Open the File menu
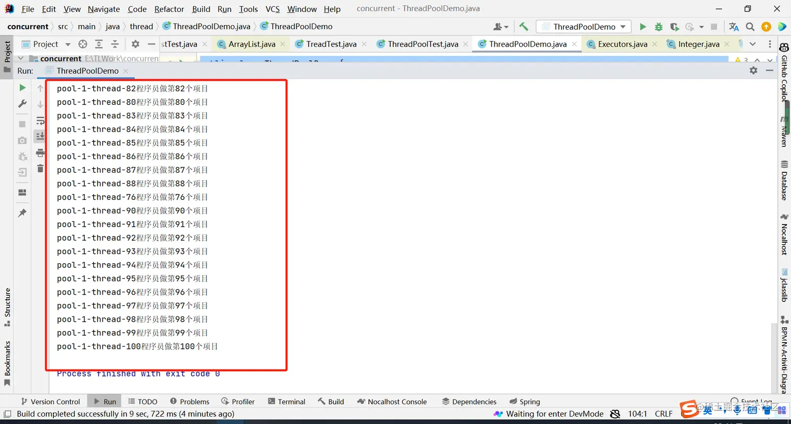This screenshot has height=424, width=791. tap(28, 9)
